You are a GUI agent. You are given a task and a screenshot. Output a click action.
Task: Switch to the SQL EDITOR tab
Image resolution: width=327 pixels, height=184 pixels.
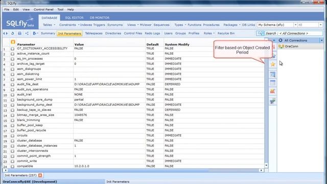74,18
